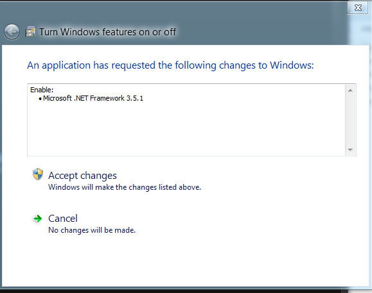
Task: Click the changes list scrollbar track
Action: click(x=350, y=120)
